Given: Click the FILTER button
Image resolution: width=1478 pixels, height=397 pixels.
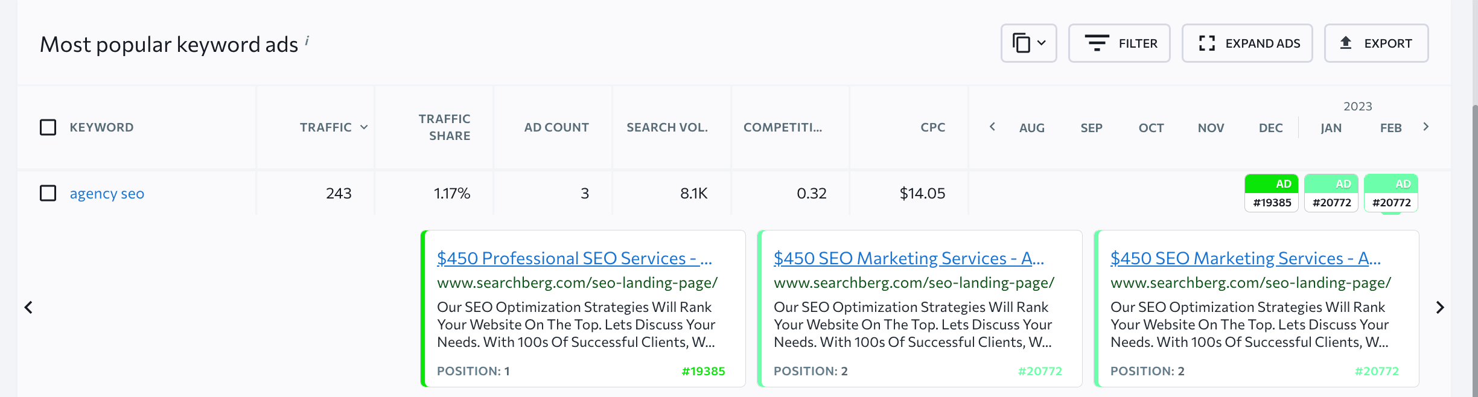Looking at the screenshot, I should [x=1119, y=43].
